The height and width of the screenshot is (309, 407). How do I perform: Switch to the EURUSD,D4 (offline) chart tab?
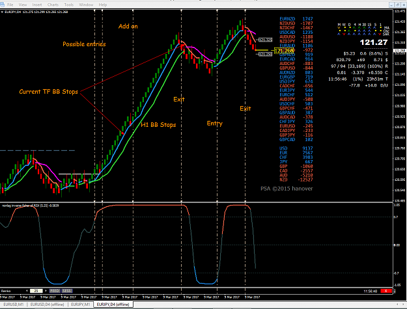point(47,304)
